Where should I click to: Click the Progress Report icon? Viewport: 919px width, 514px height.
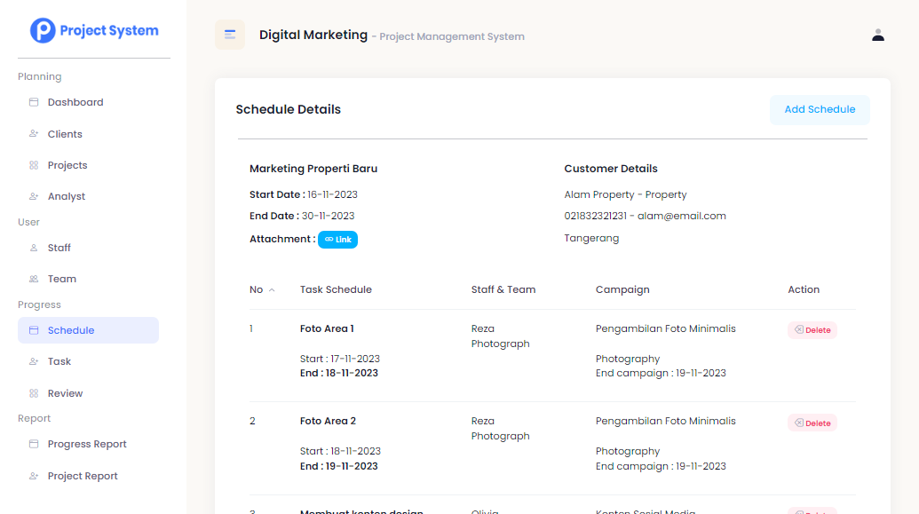[x=34, y=444]
